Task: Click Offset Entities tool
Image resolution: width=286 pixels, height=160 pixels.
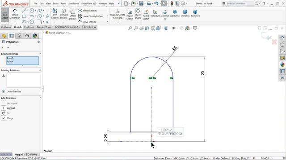Action: 72,15
